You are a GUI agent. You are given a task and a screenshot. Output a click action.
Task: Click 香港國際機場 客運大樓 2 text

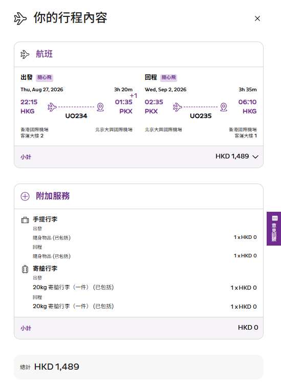point(34,133)
